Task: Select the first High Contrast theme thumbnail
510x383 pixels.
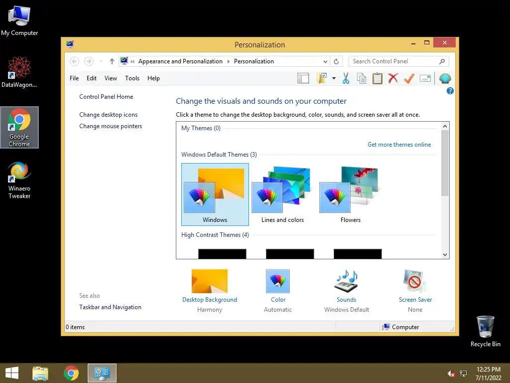Action: coord(222,254)
